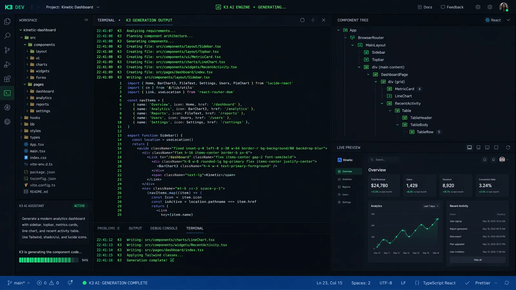Click the braces icon before TypeScript React

point(417,283)
